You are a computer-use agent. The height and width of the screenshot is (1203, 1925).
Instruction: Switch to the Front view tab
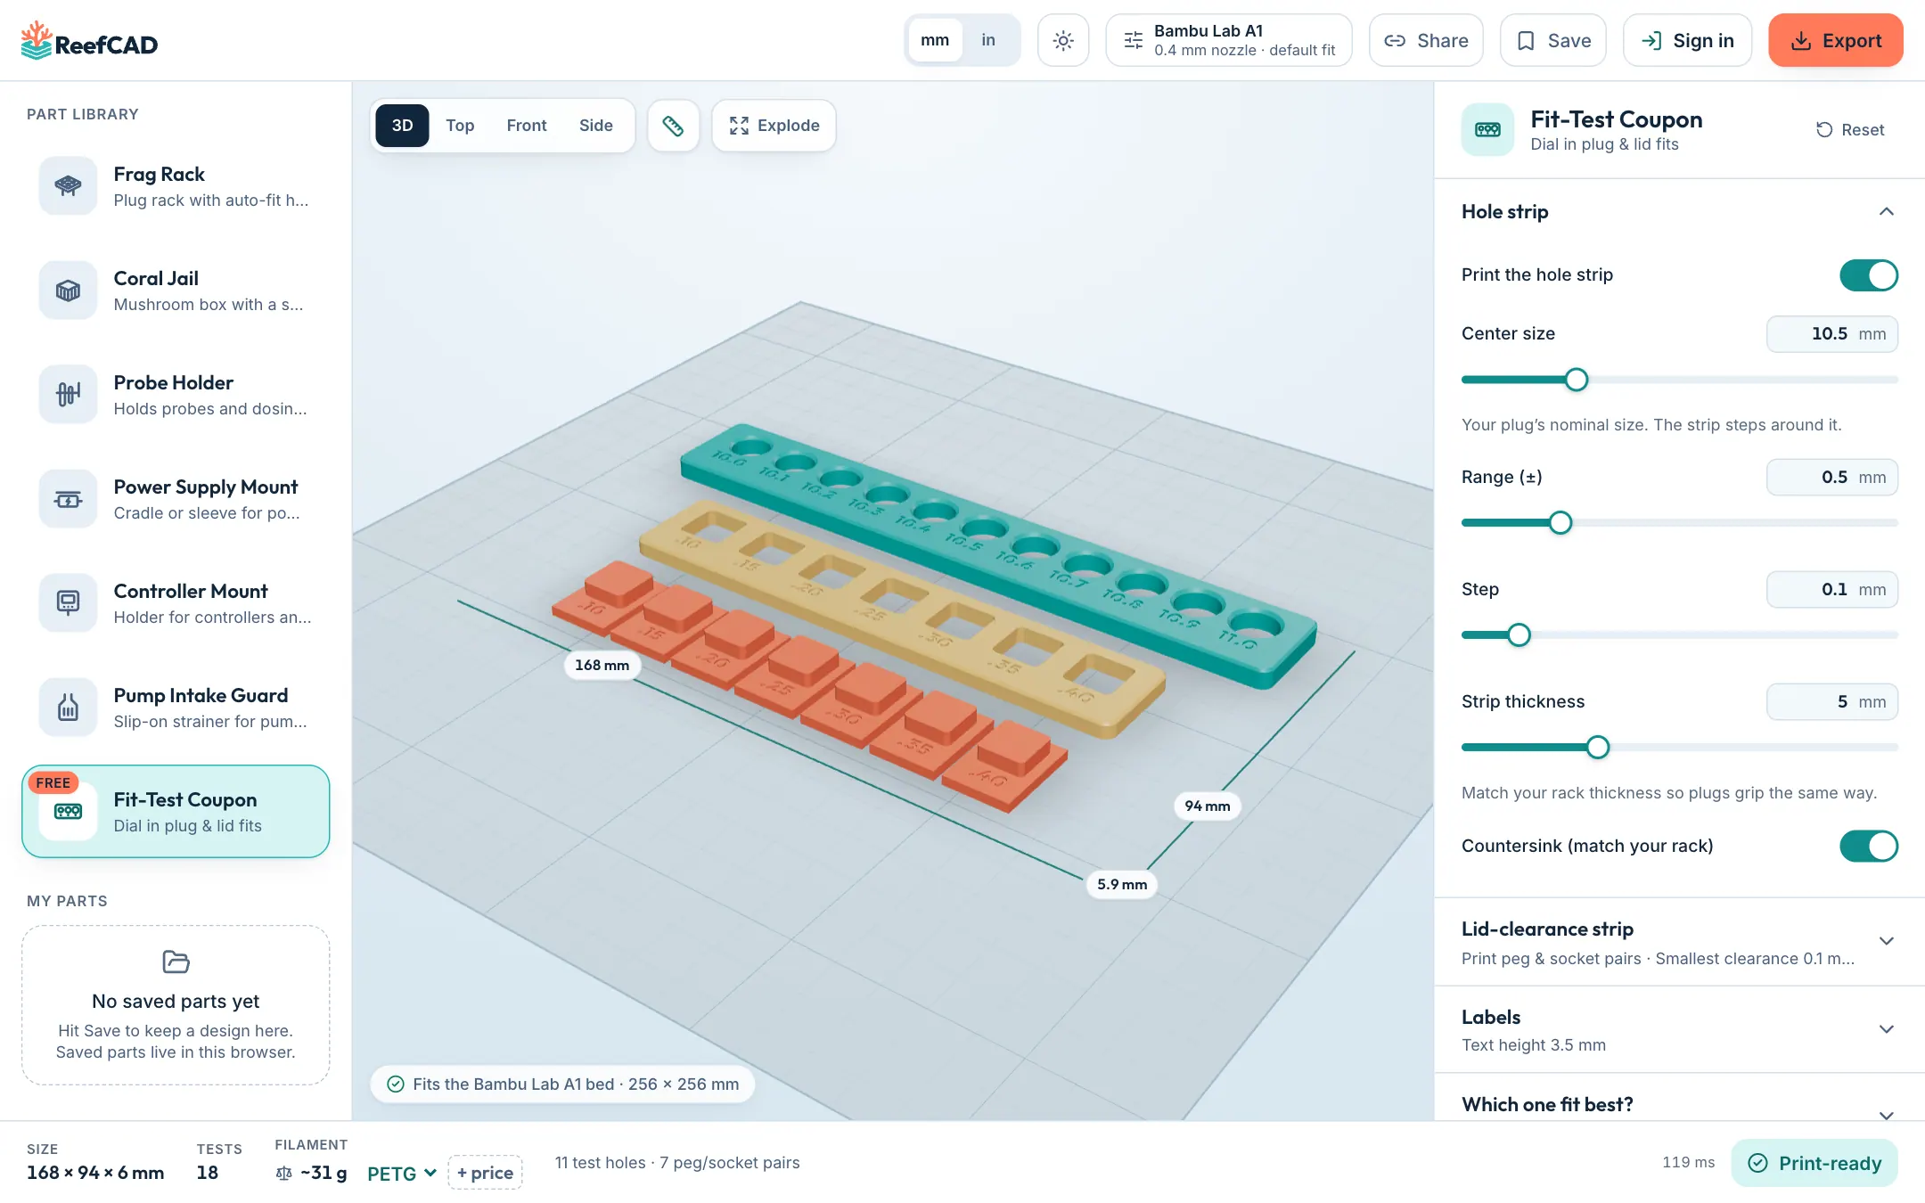(527, 126)
